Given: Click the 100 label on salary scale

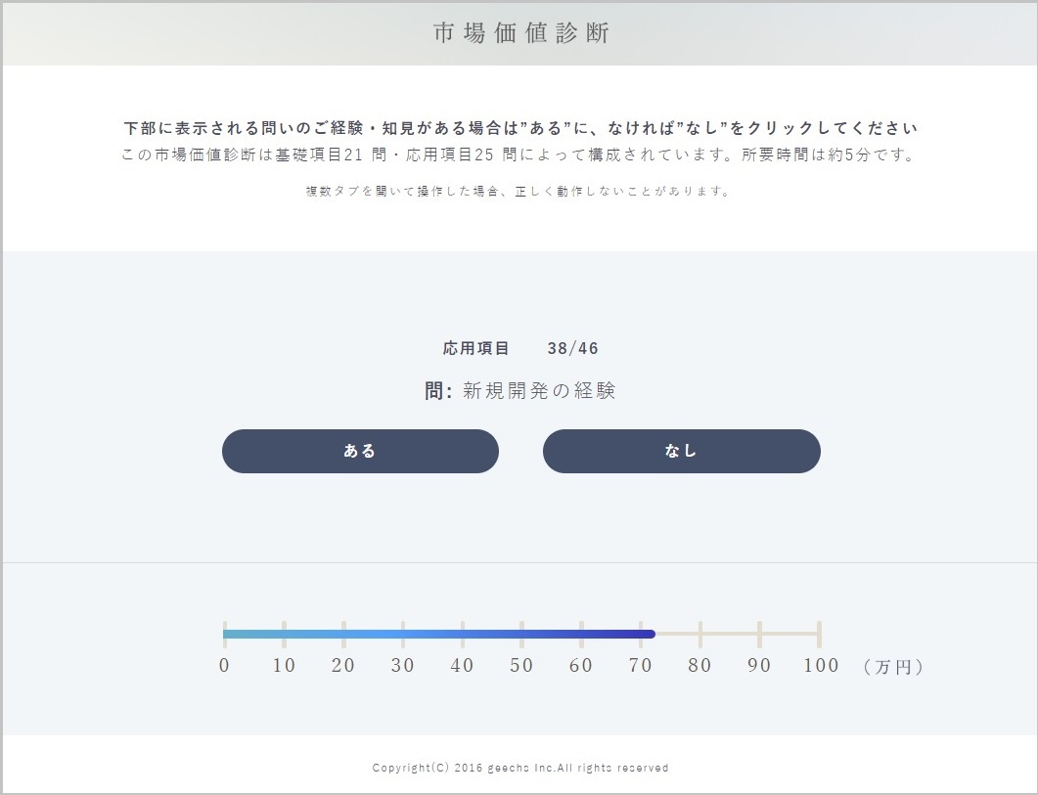Looking at the screenshot, I should click(x=821, y=665).
